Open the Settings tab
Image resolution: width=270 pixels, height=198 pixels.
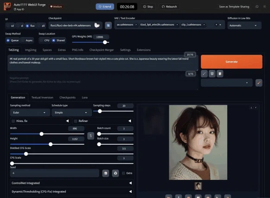(x=125, y=50)
